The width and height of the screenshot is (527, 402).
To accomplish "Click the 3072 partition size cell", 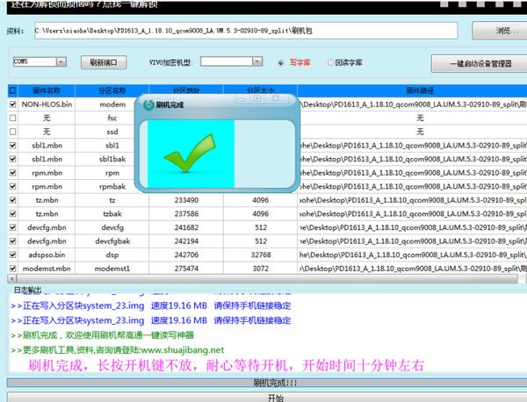I will [261, 269].
